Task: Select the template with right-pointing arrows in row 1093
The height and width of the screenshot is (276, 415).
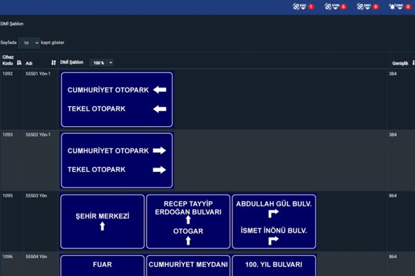Action: click(117, 160)
